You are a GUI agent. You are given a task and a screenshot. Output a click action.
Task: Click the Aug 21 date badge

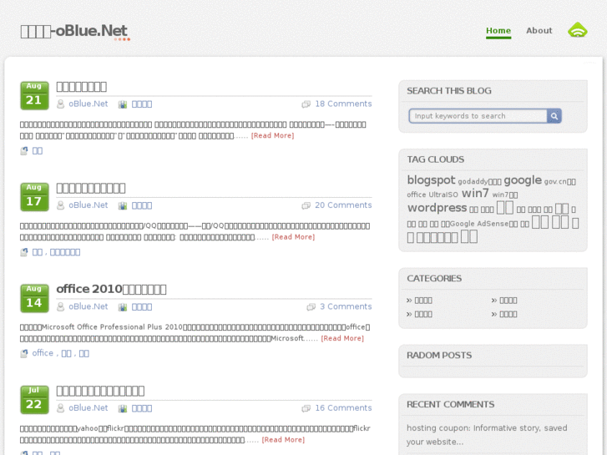[34, 96]
